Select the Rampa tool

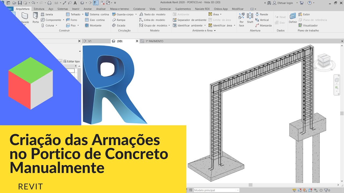pyautogui.click(x=119, y=20)
